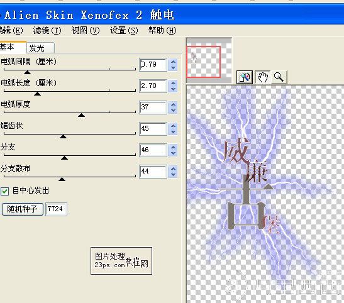This screenshot has width=344, height=303.
Task: Click the 电弧间隔 slider handle
Action: [27, 72]
